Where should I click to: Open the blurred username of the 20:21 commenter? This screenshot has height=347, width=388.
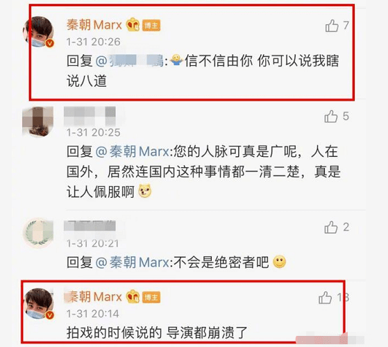(x=90, y=226)
